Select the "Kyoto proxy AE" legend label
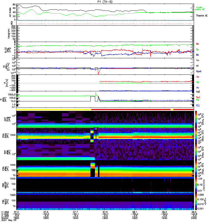The width and height of the screenshot is (210, 224). 200,8
